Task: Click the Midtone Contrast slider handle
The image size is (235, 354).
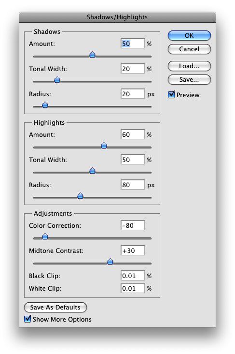Action: coord(110,262)
